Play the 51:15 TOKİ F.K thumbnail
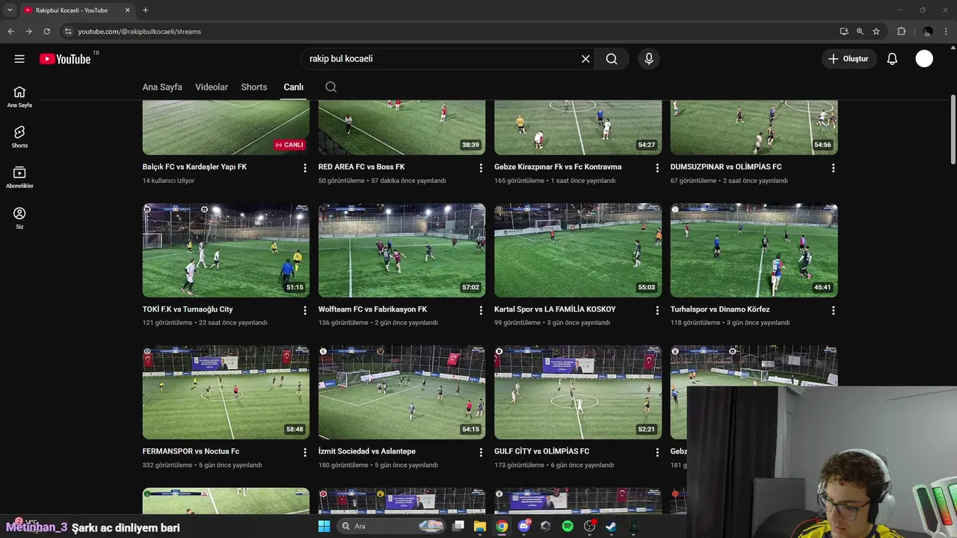Screen dimensions: 957x538 pyautogui.click(x=226, y=250)
